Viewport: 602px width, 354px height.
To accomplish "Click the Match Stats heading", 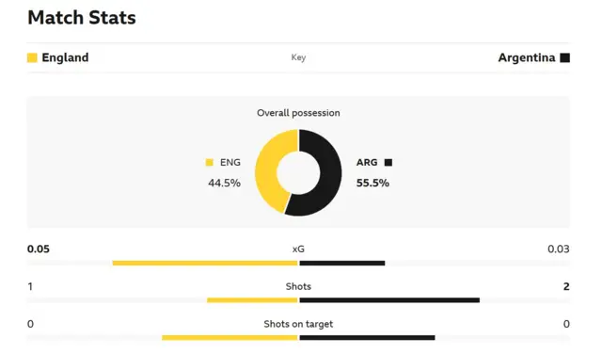I will [82, 18].
